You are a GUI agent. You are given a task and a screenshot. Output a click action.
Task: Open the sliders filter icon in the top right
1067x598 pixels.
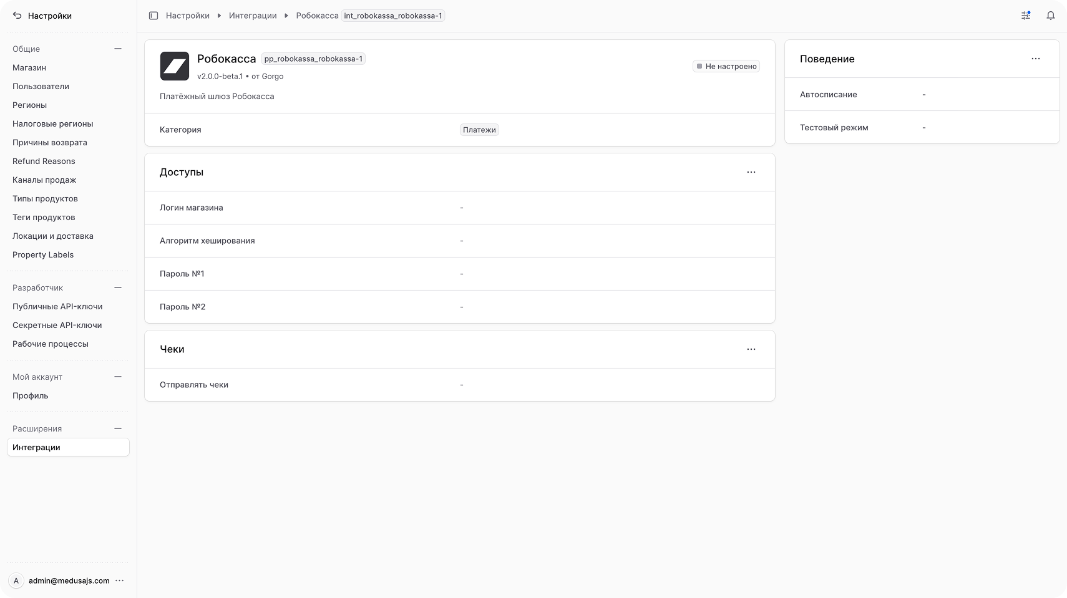tap(1026, 16)
